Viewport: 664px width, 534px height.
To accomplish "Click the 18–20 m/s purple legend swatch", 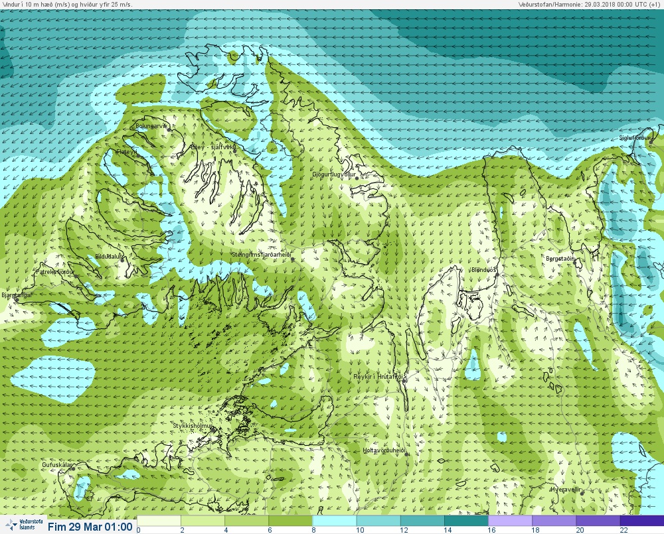I will coord(554,521).
